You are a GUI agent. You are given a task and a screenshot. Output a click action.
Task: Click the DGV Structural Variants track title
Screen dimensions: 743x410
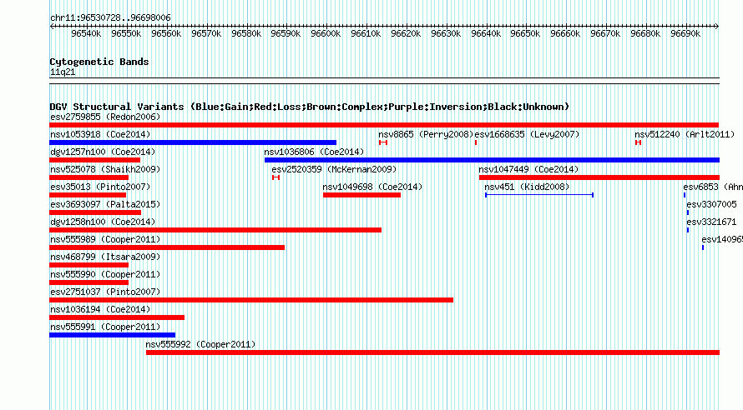(x=310, y=107)
